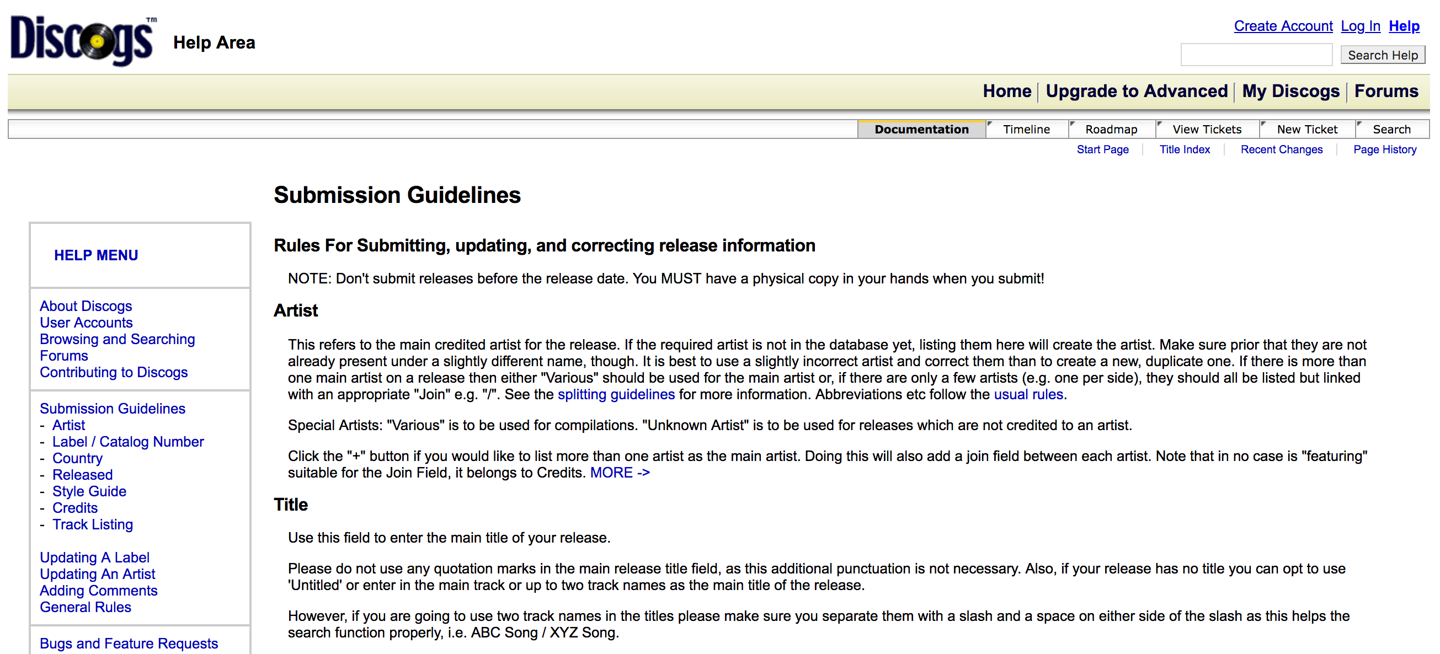The height and width of the screenshot is (654, 1440).
Task: Open the Roadmap tab
Action: (1111, 129)
